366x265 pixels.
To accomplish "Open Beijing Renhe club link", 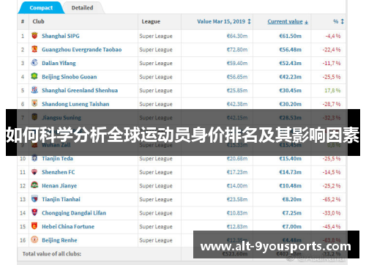I will pos(59,240).
